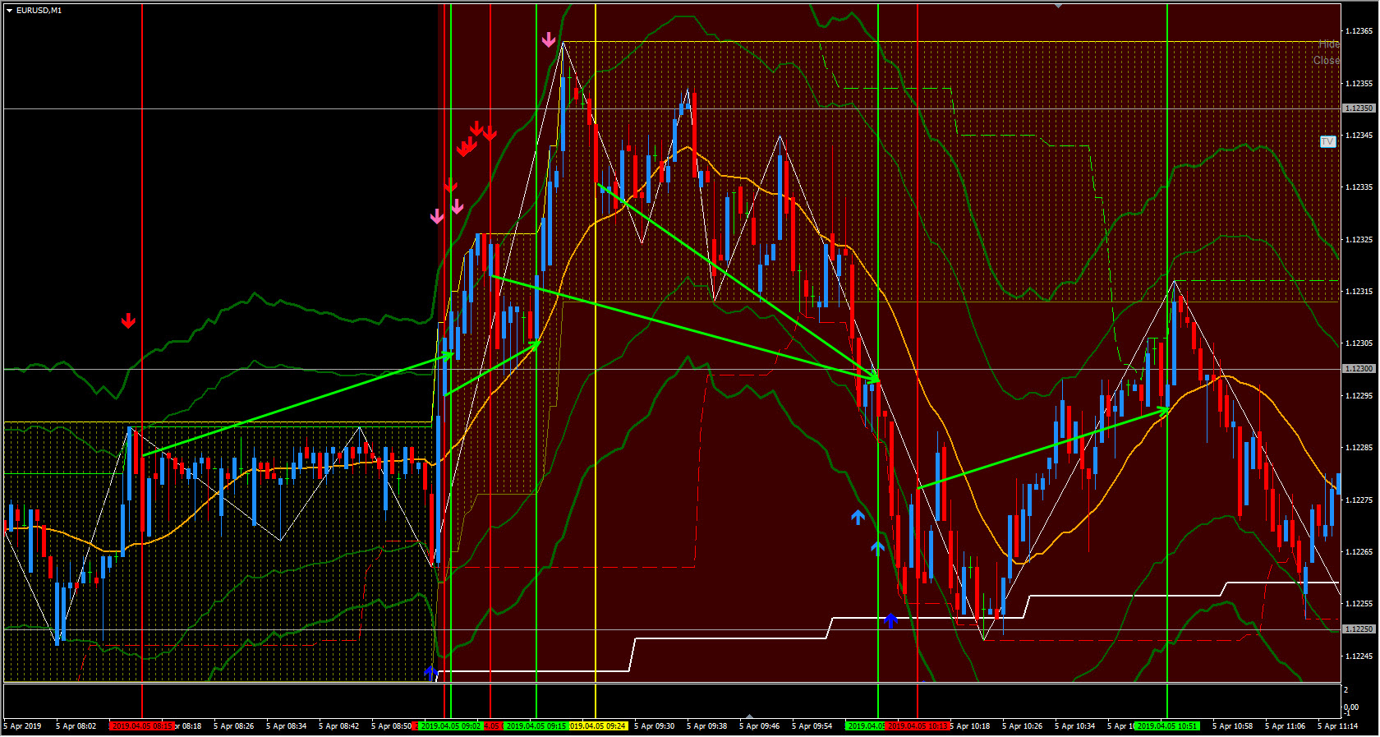This screenshot has height=737, width=1380.
Task: Click the 1.12325 price scale value
Action: [1359, 240]
